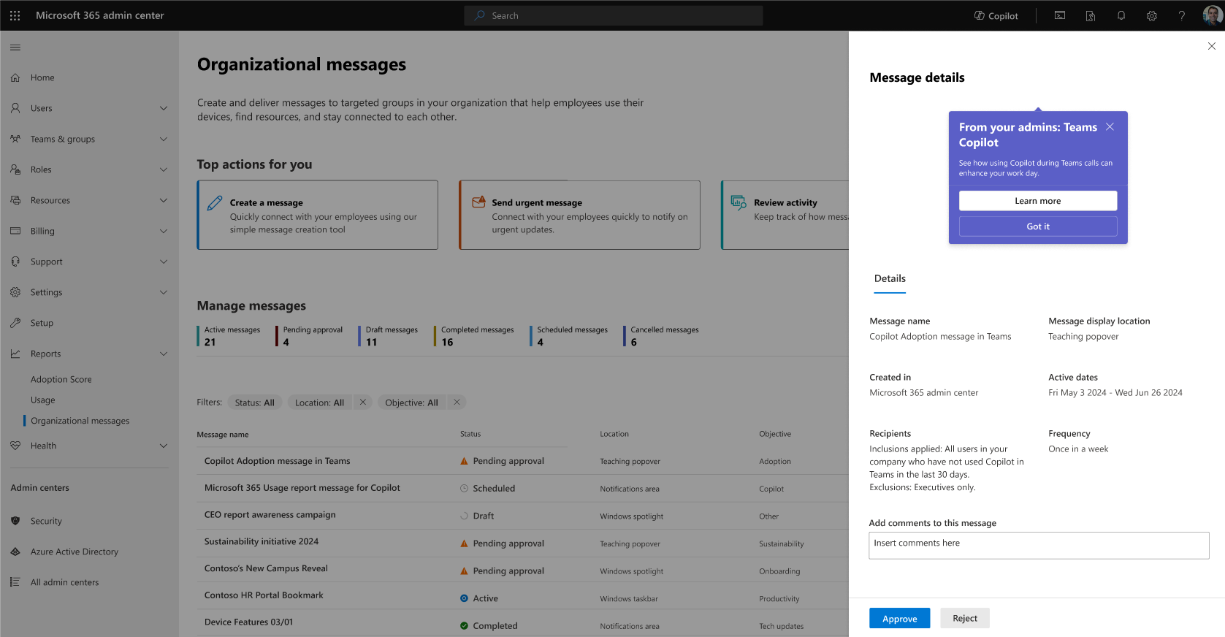The image size is (1225, 637).
Task: Expand the Health chevron
Action: point(164,446)
